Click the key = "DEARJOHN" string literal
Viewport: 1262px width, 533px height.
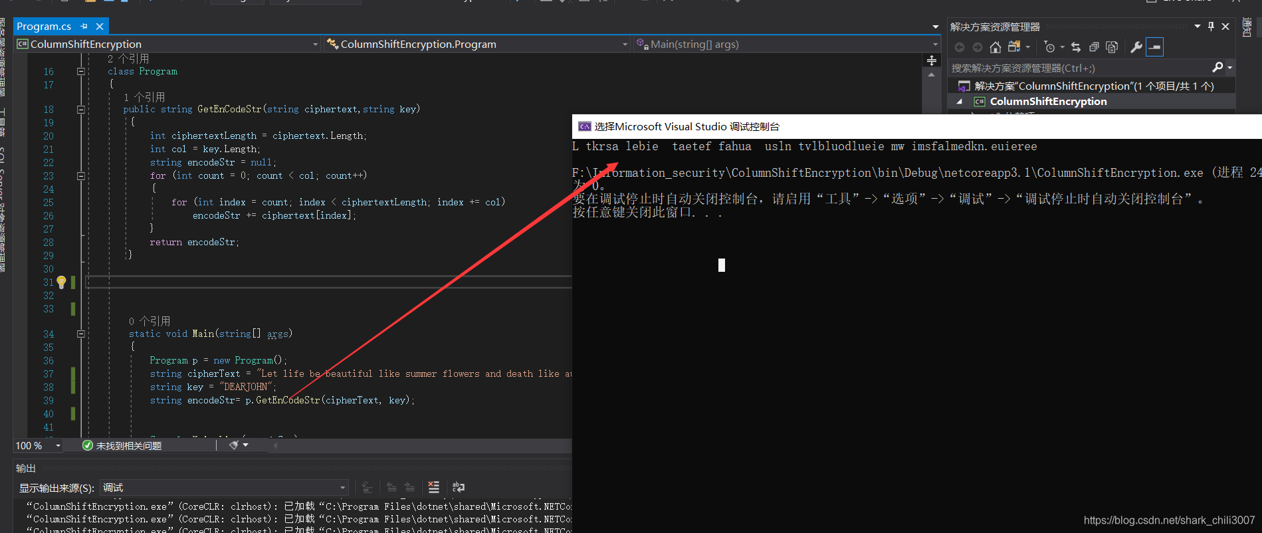[x=246, y=387]
